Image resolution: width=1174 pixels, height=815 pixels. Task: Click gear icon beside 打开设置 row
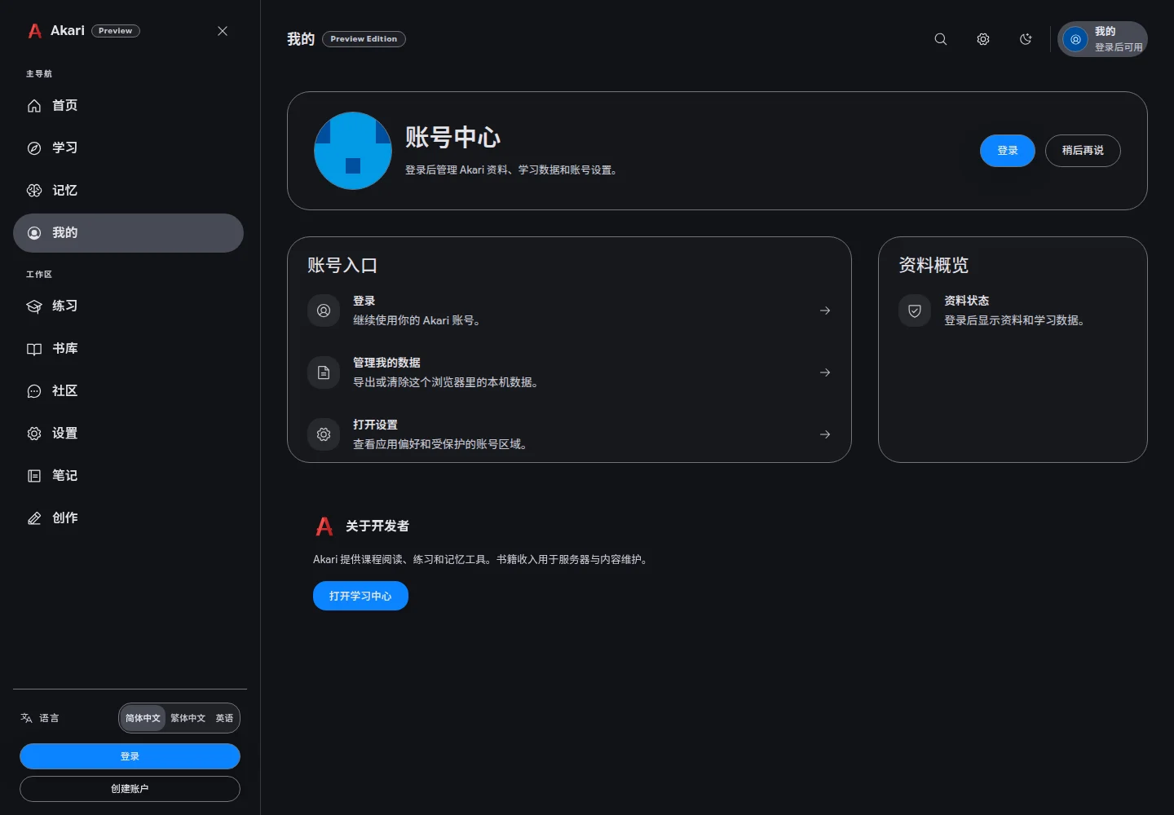pyautogui.click(x=324, y=434)
